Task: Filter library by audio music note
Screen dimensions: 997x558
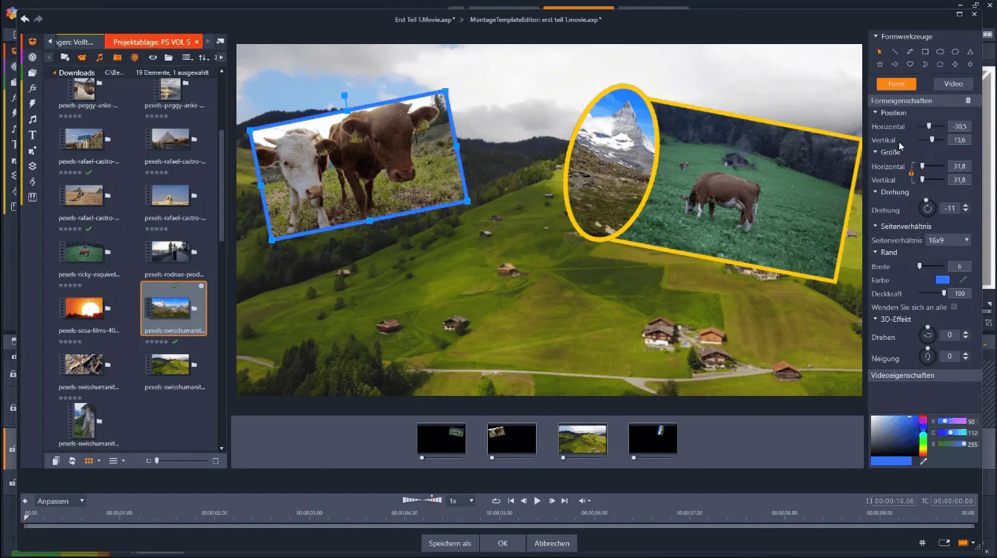Action: click(x=99, y=57)
